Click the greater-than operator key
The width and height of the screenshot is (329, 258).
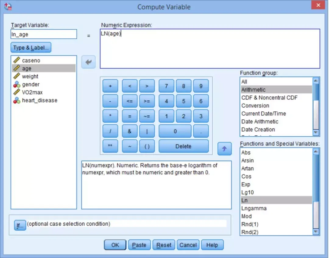point(147,86)
